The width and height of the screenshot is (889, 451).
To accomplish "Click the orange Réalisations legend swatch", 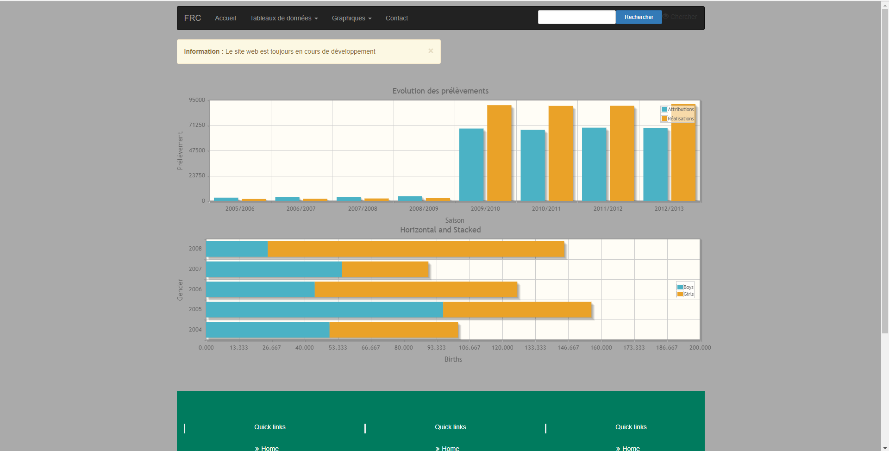I will pyautogui.click(x=664, y=119).
